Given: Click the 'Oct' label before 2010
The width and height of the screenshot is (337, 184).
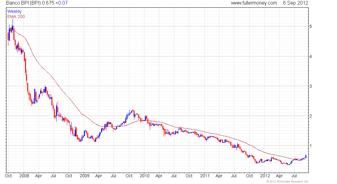Looking at the screenshot, I should tap(129, 176).
